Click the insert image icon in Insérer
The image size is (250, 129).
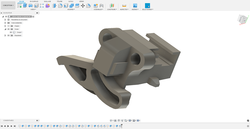[135, 6]
